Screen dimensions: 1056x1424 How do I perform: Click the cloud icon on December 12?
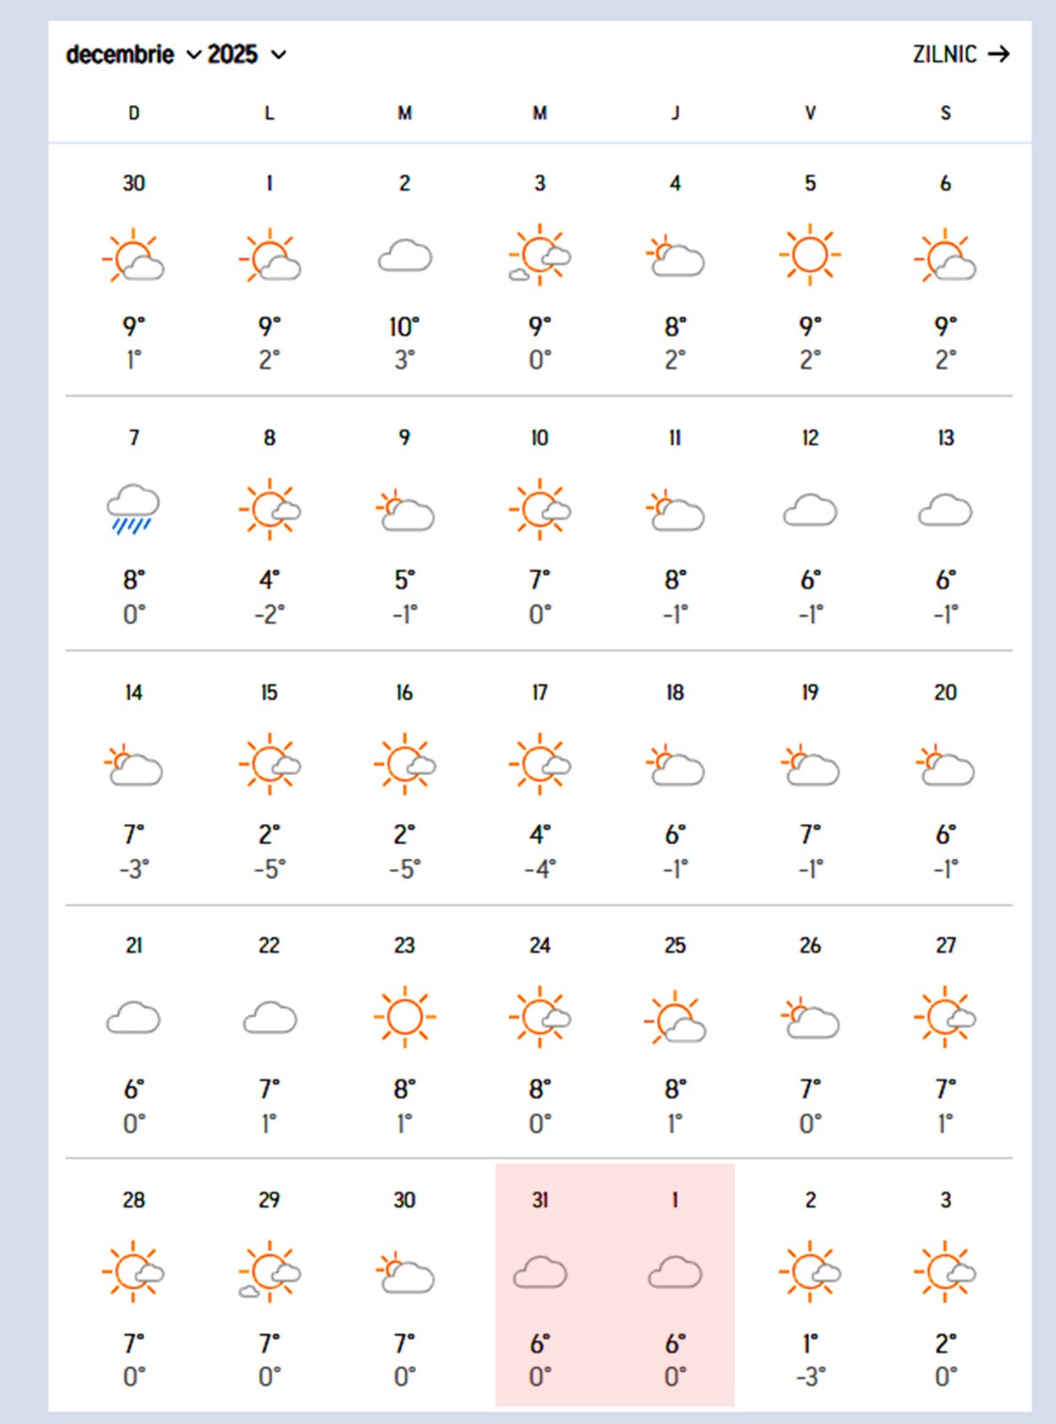click(x=810, y=511)
